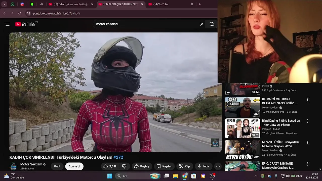Viewport: 322px width, 181px height.
Task: Reload the current page
Action: pyautogui.click(x=20, y=13)
